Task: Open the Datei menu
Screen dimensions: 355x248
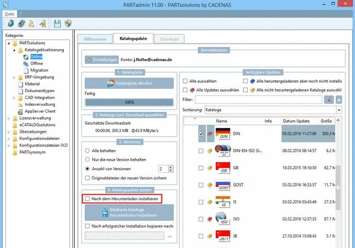Action: 10,14
